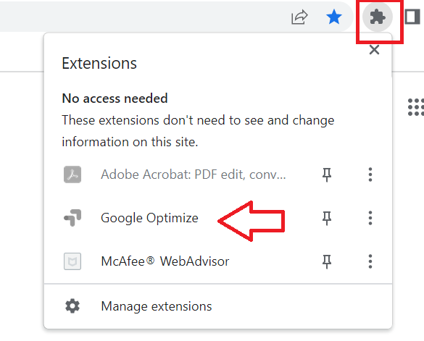The width and height of the screenshot is (424, 341).
Task: Close the Extensions popup
Action: click(374, 50)
